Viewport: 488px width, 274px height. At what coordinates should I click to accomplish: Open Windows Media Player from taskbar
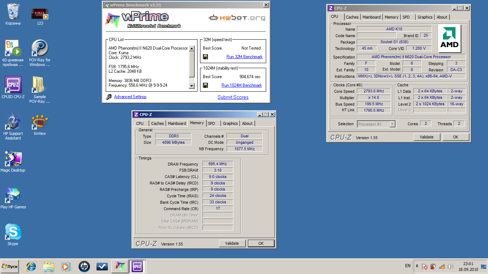tap(66, 267)
